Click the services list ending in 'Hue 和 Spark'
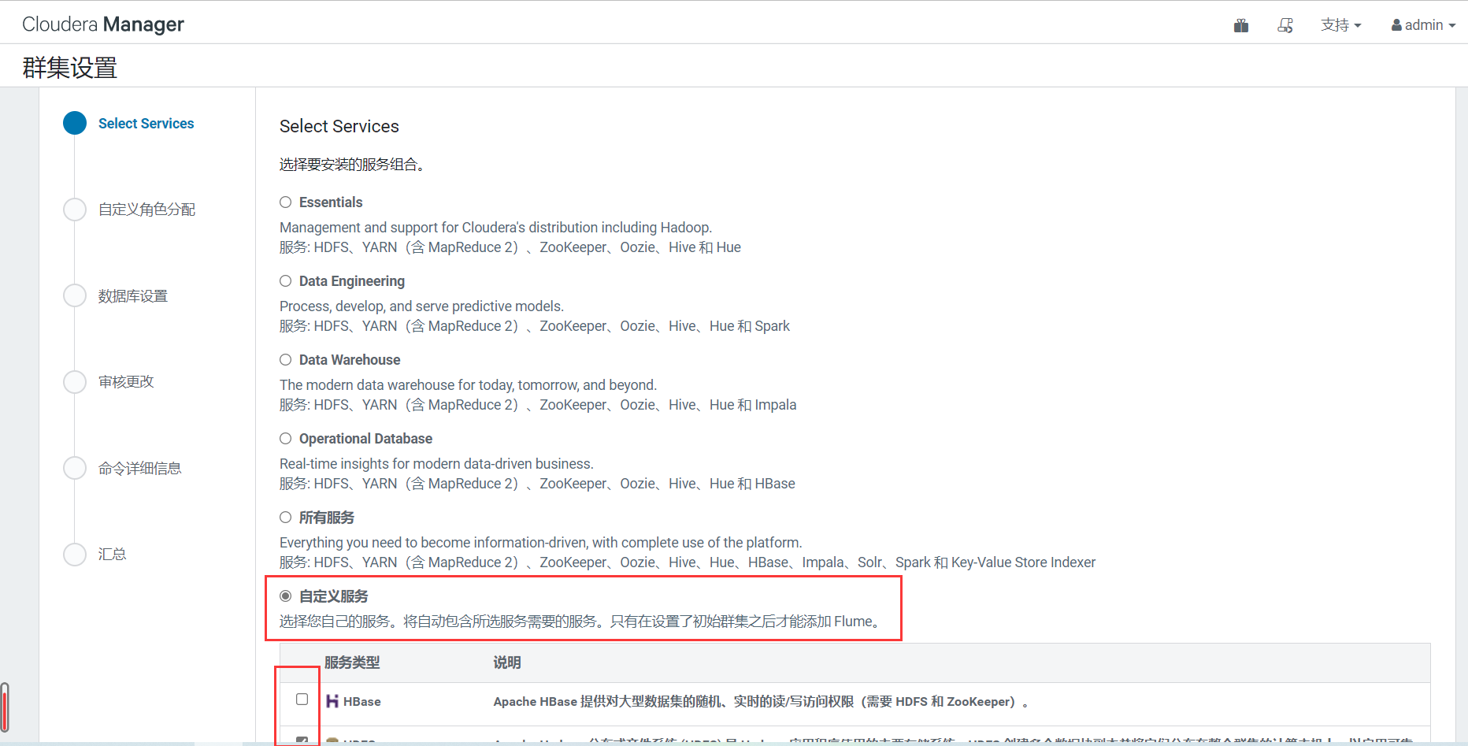The image size is (1468, 746). pos(535,326)
